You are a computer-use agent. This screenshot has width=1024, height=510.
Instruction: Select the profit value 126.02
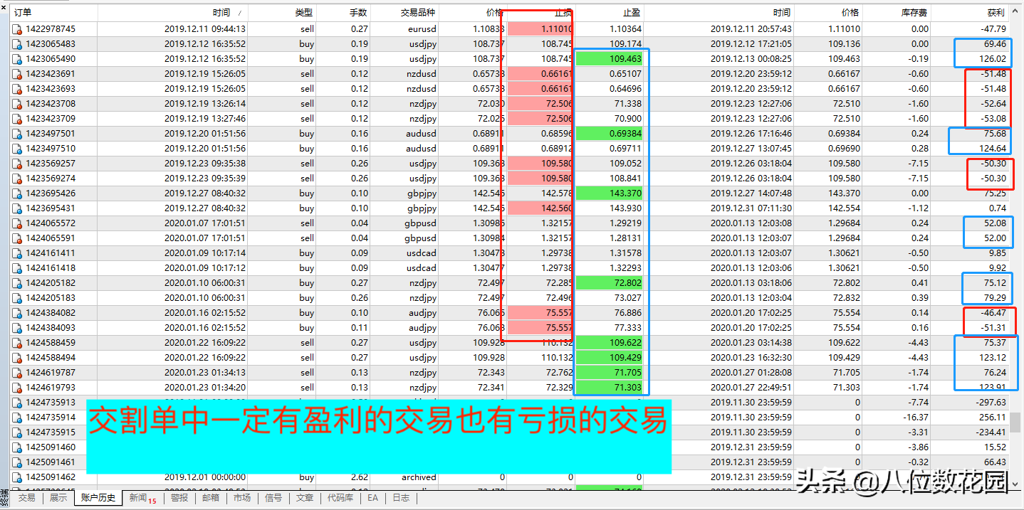coord(993,59)
